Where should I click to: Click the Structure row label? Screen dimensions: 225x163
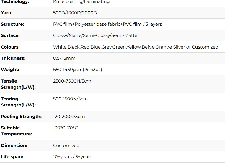click(x=12, y=24)
